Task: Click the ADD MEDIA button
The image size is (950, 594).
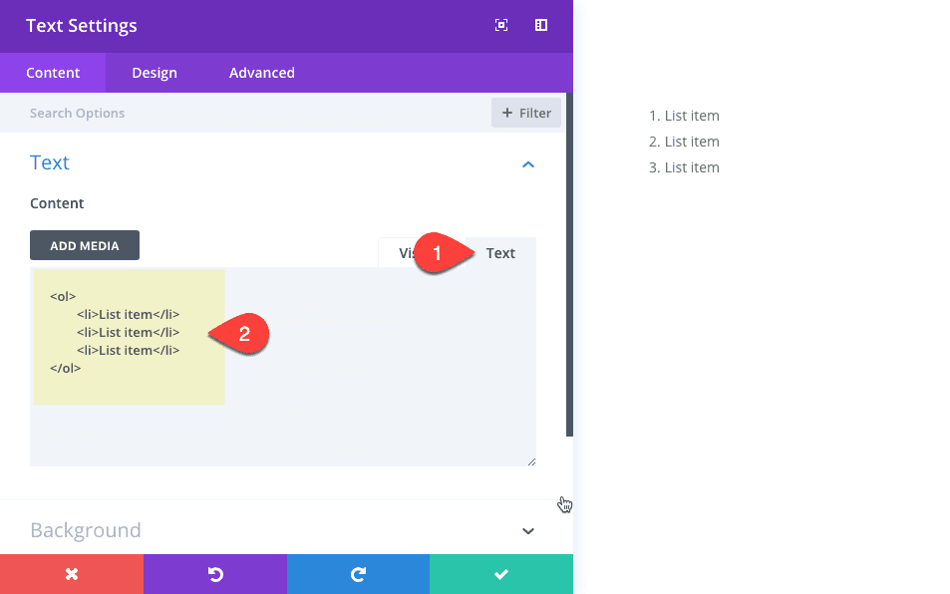Action: coord(84,244)
